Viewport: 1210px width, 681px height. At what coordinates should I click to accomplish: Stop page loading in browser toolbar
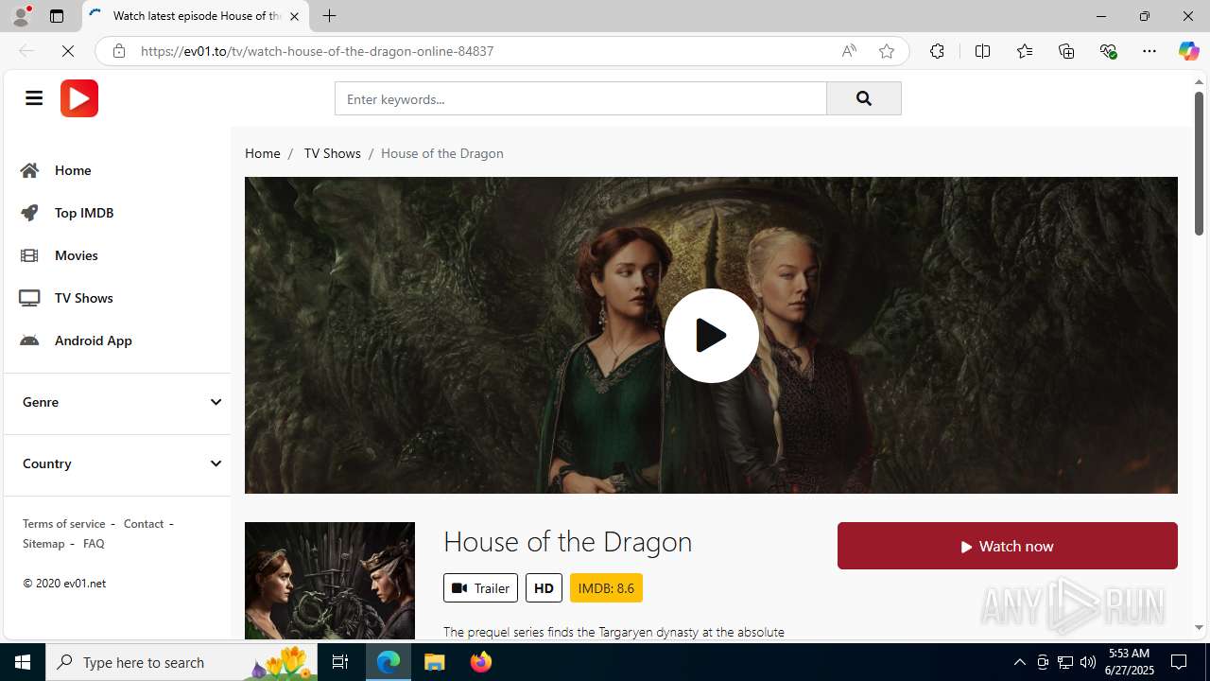[68, 51]
